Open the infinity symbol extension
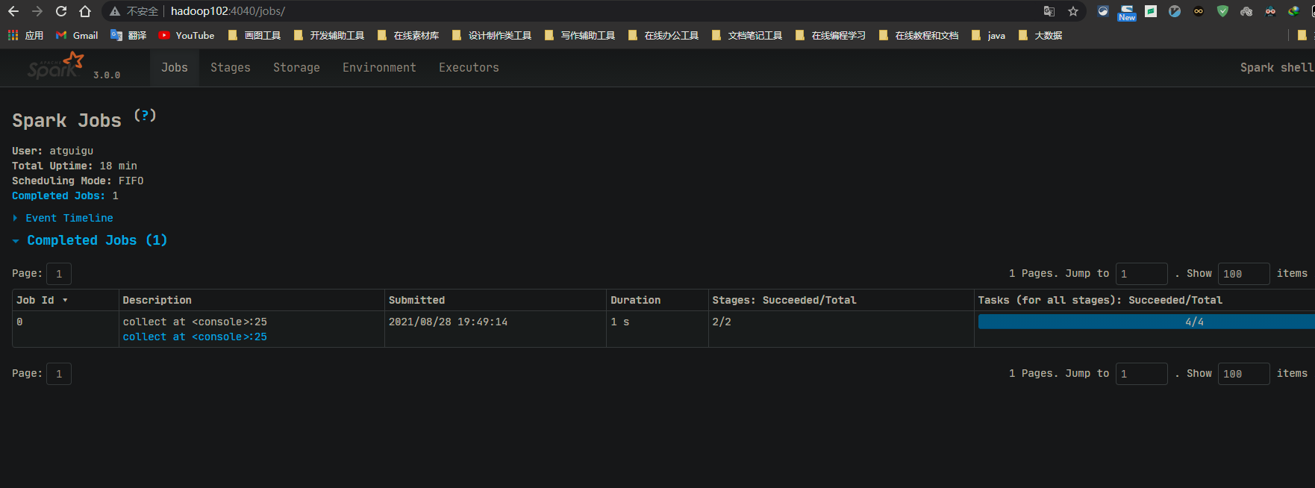Screen dimensions: 1315x488 point(1199,11)
